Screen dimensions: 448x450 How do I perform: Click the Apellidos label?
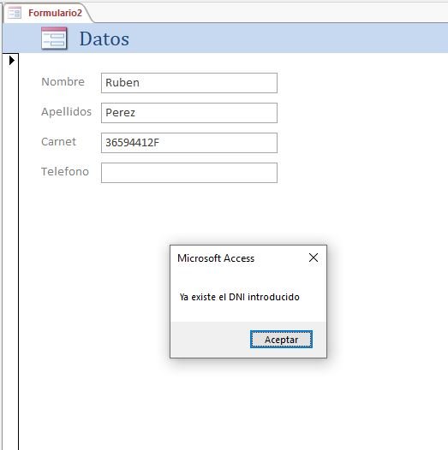66,111
